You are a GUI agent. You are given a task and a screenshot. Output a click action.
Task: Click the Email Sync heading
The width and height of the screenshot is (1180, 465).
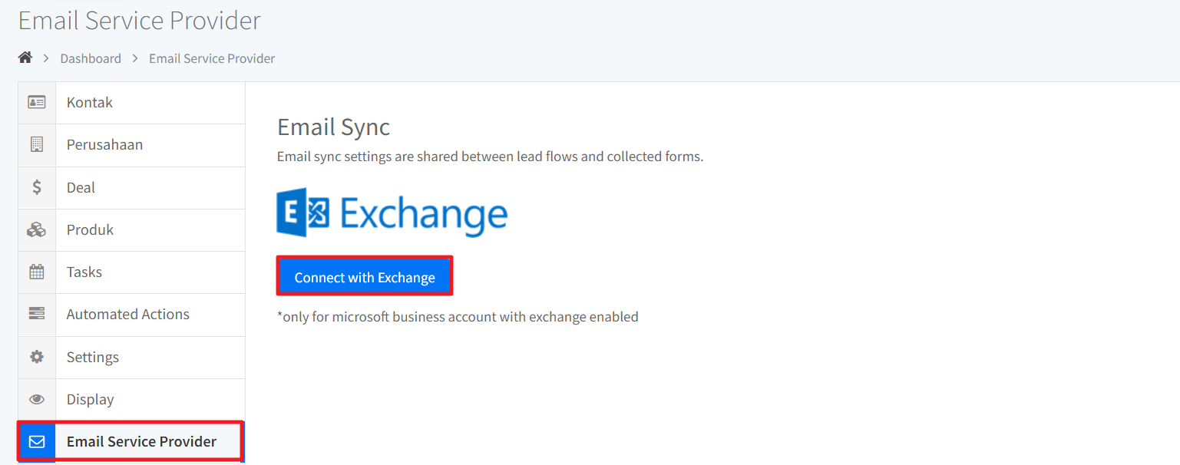coord(334,127)
